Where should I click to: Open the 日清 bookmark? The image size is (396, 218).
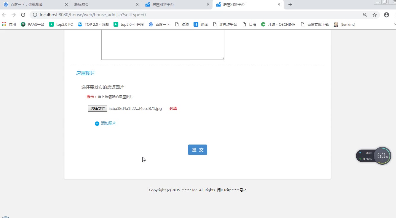pos(249,24)
